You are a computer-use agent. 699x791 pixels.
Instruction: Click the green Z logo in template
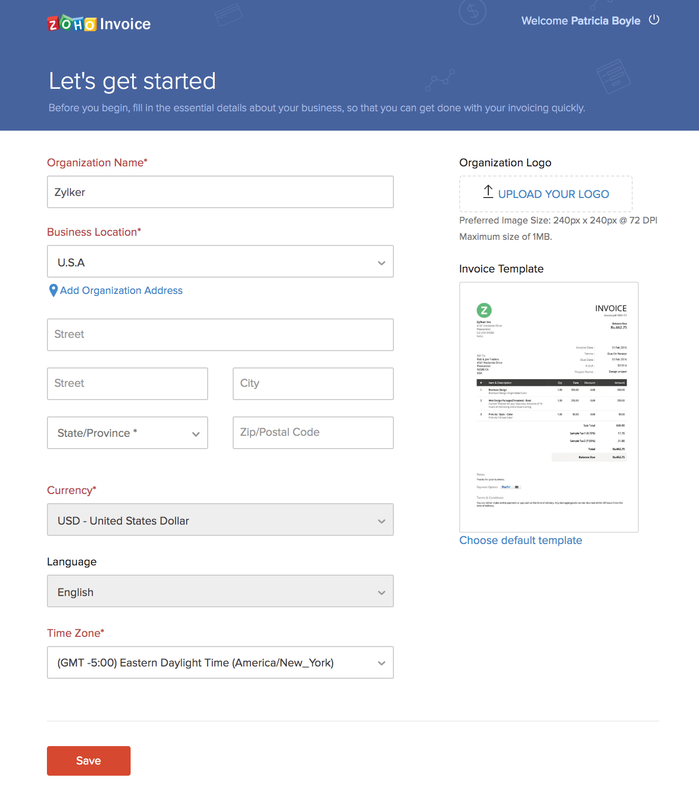tap(484, 310)
